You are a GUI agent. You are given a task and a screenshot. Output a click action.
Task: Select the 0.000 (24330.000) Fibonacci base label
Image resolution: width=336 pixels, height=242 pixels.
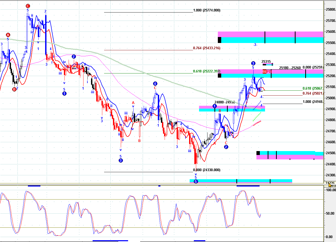(207, 170)
